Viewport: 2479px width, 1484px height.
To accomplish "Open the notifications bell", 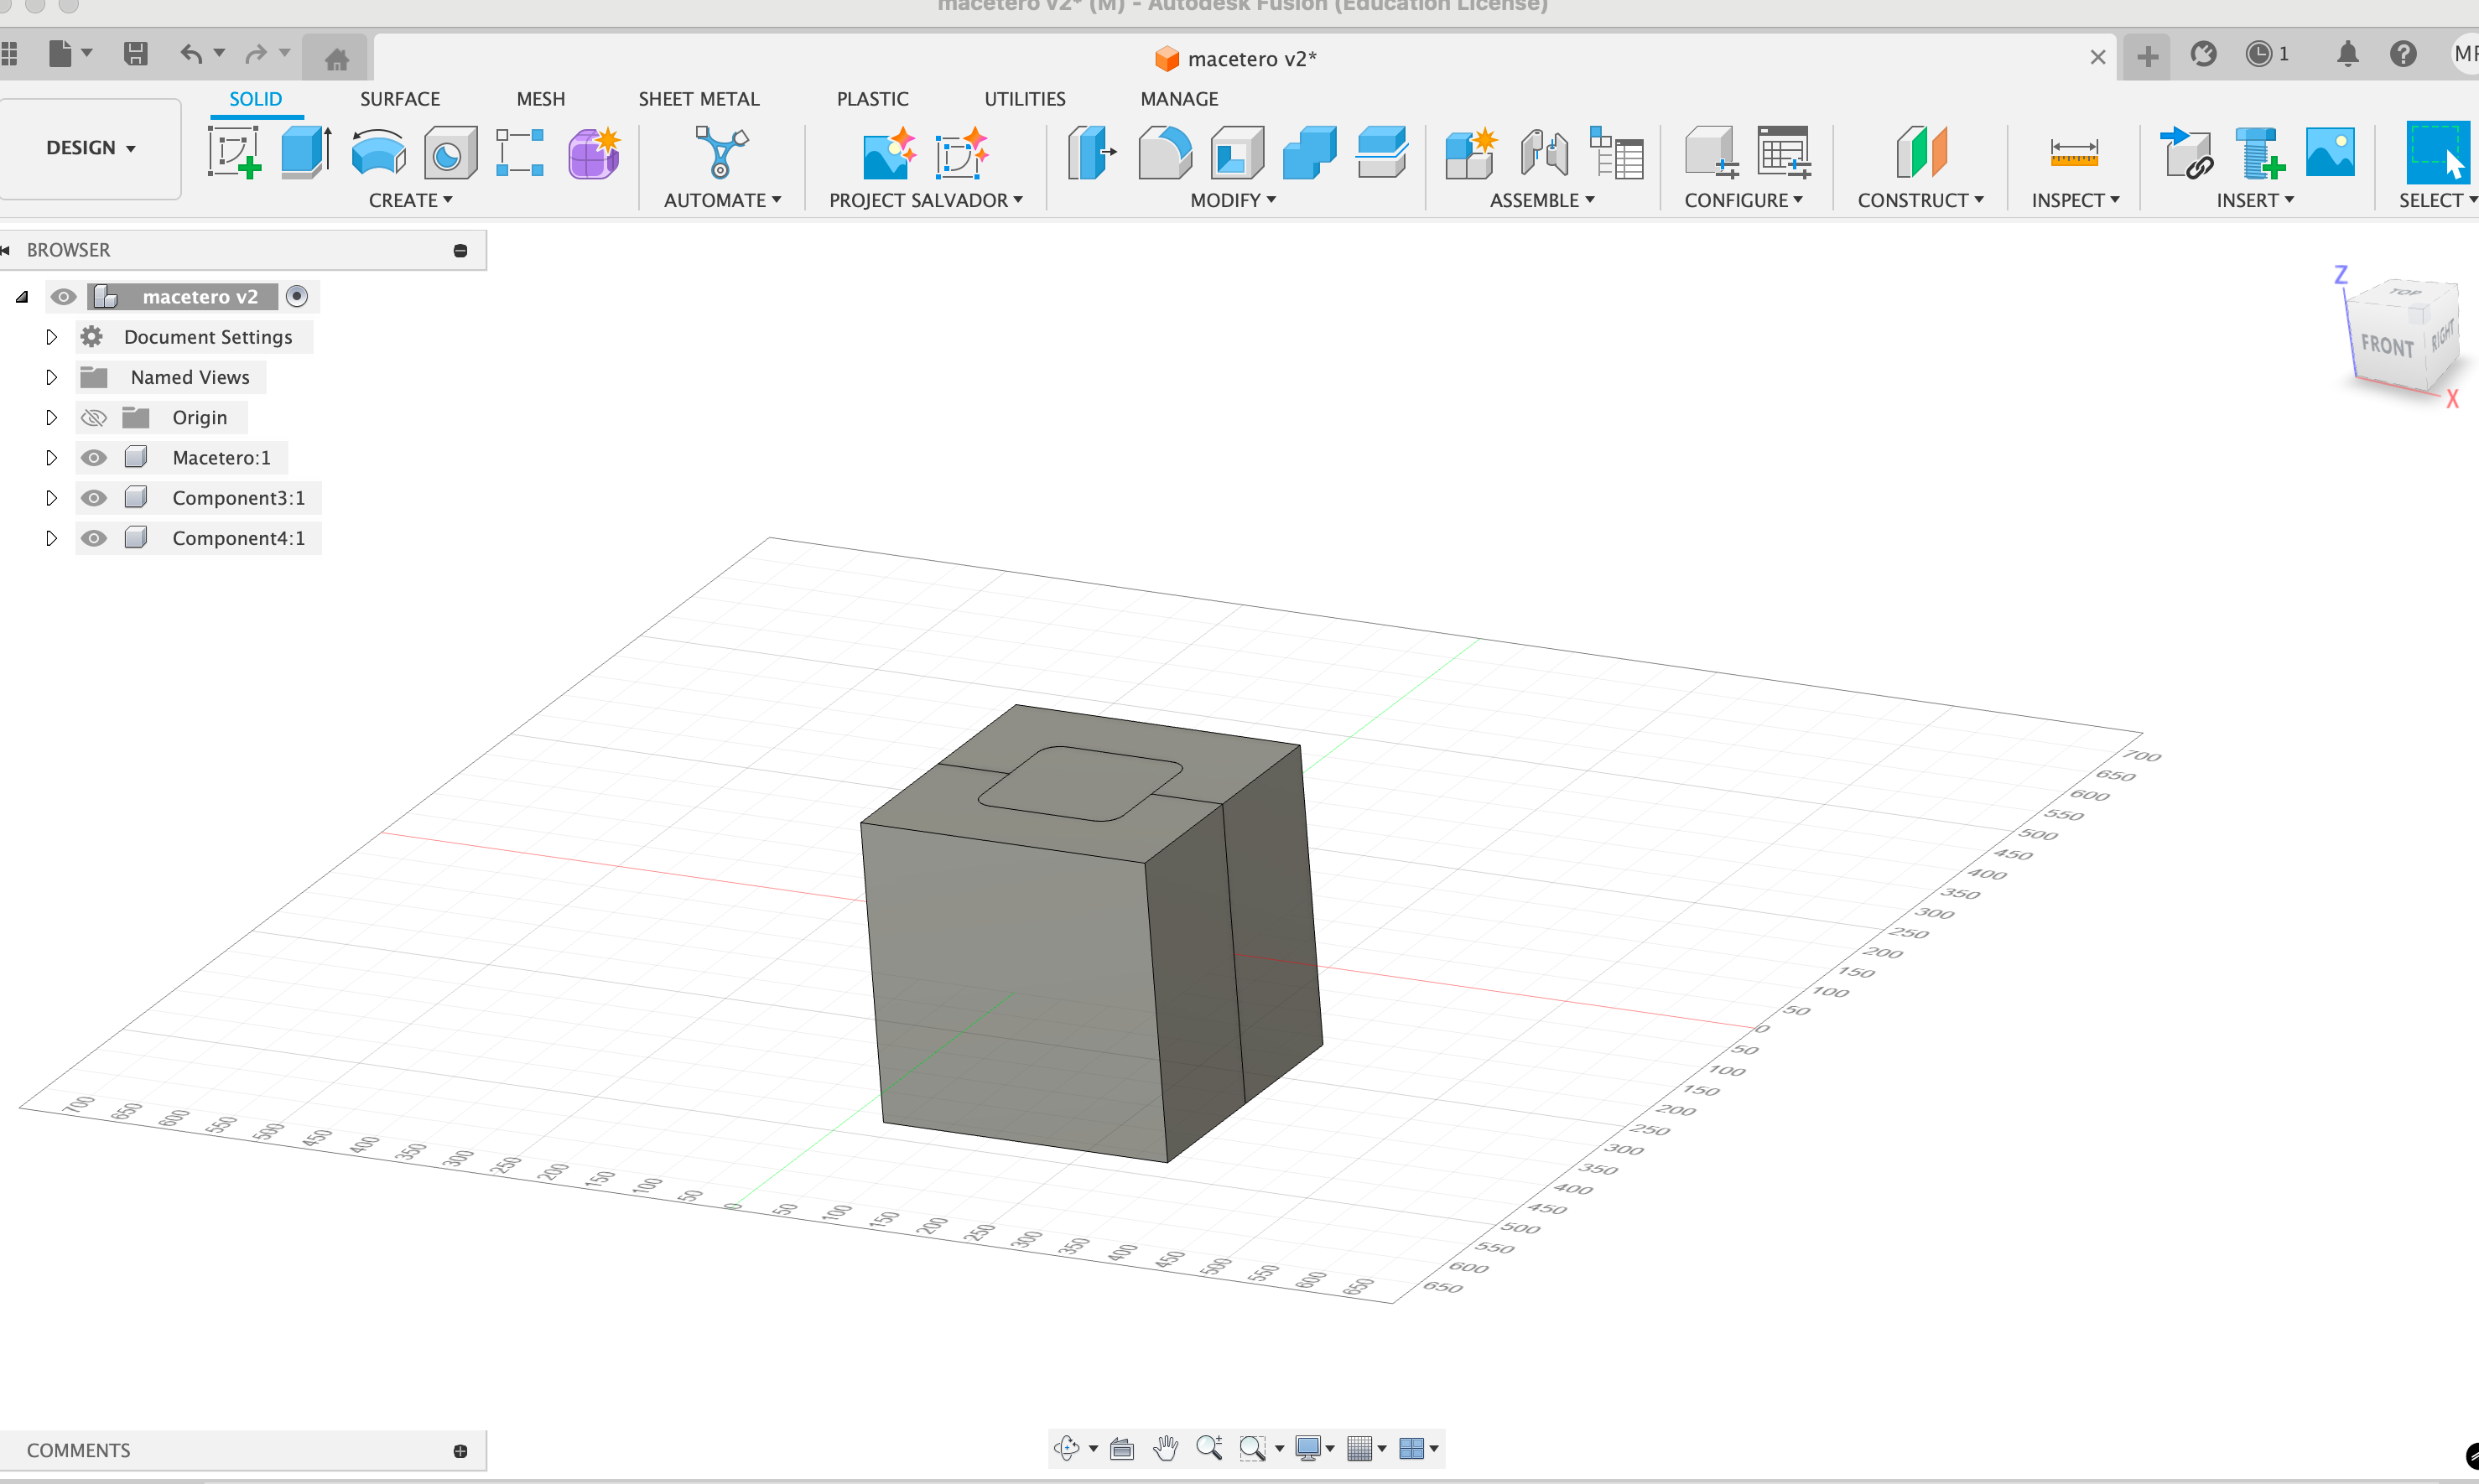I will point(2347,54).
